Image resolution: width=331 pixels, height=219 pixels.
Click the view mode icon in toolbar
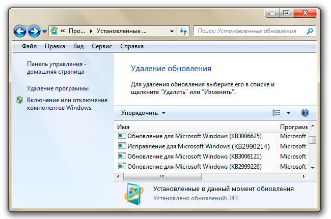click(x=277, y=113)
